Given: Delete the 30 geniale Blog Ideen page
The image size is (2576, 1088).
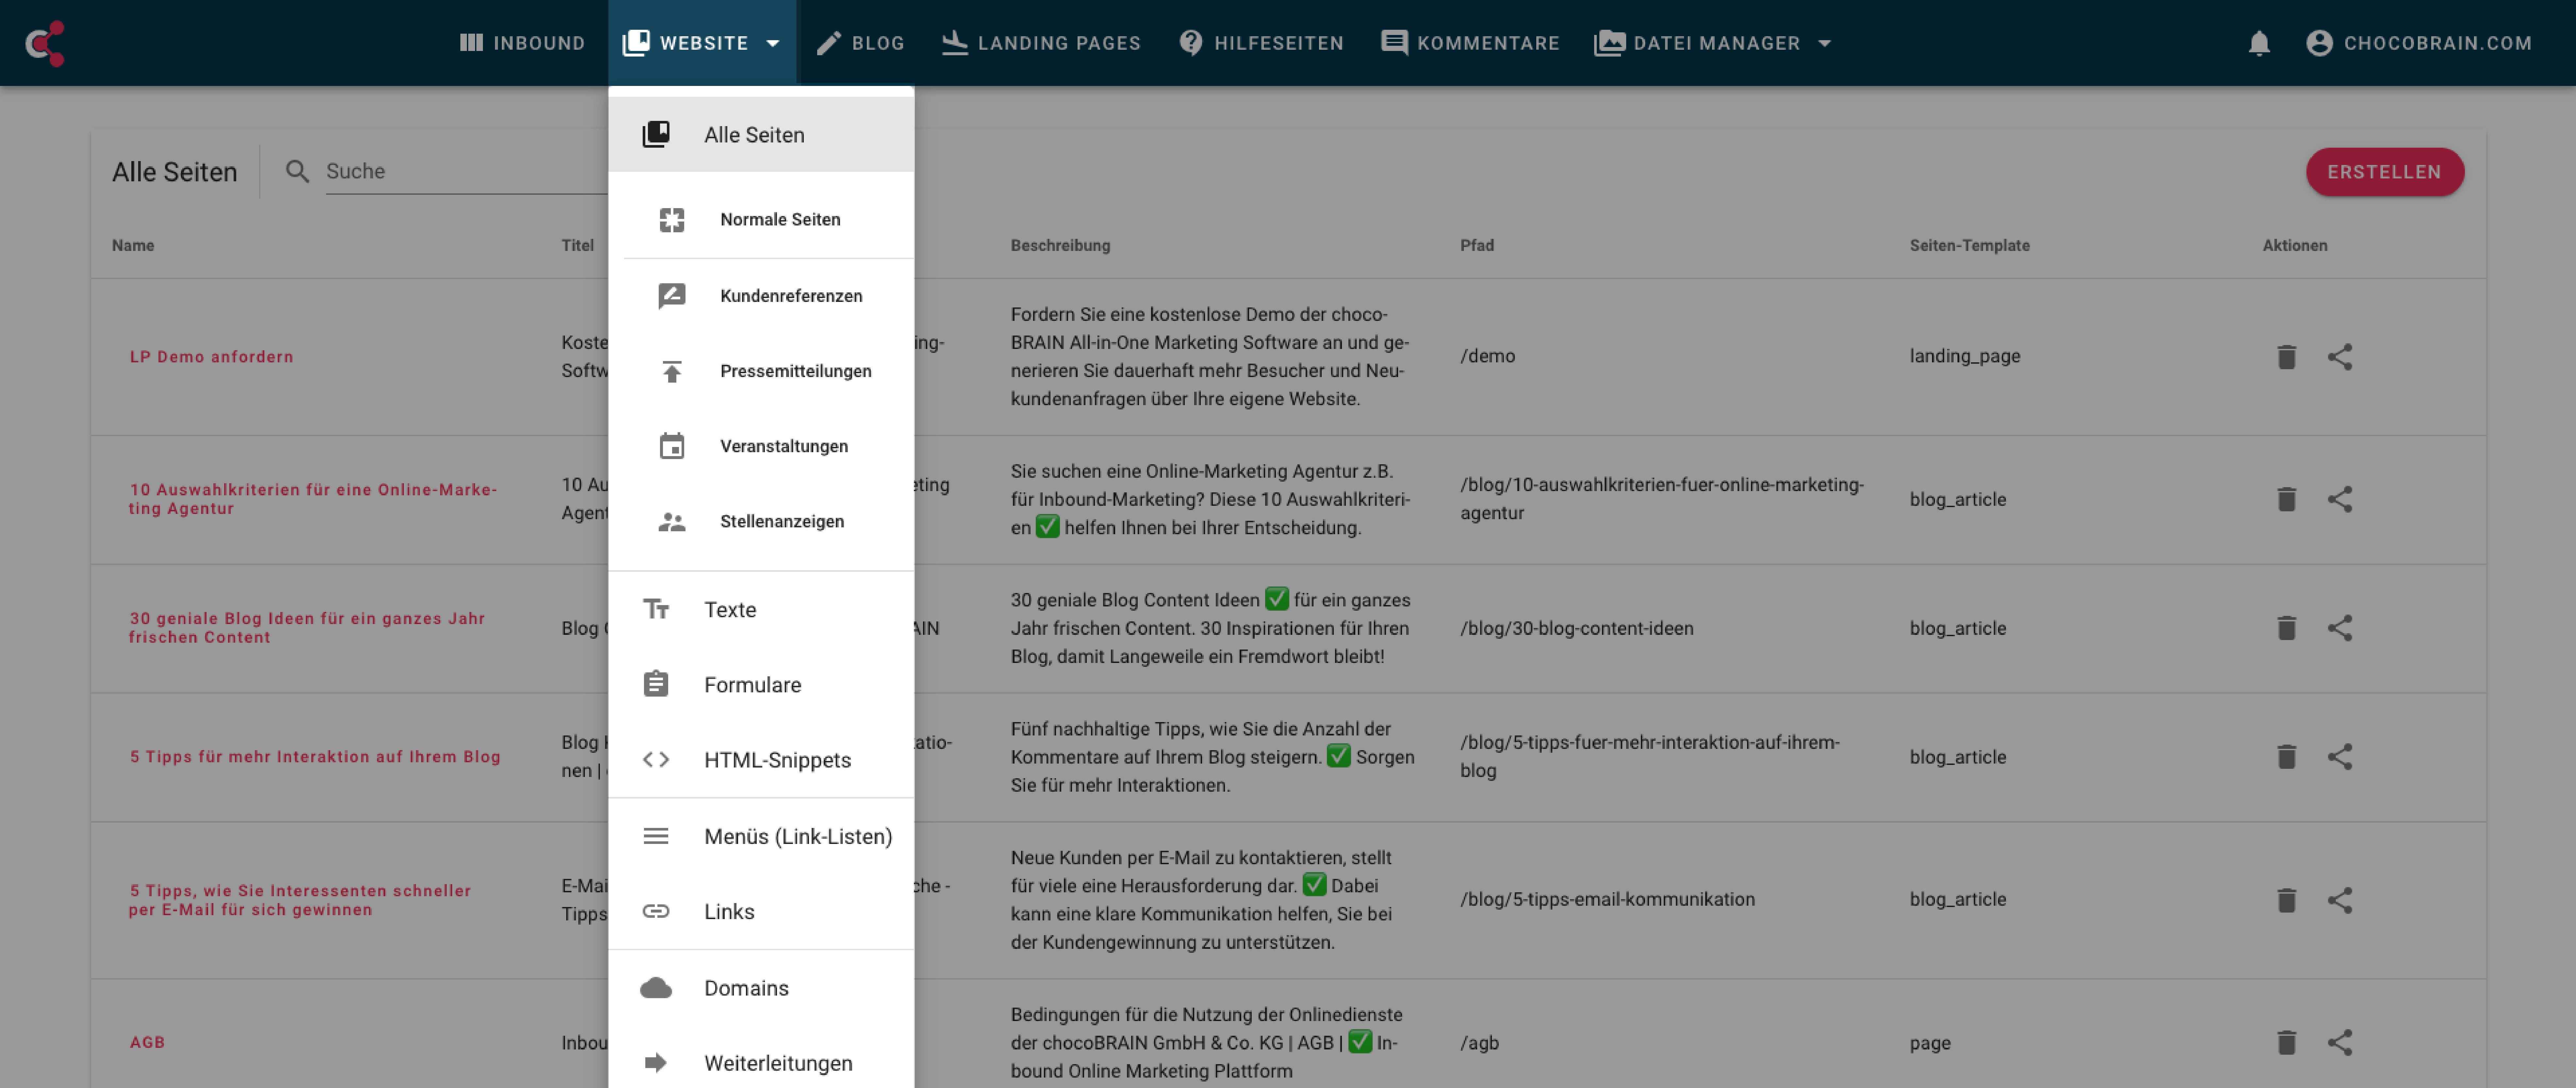Looking at the screenshot, I should pyautogui.click(x=2286, y=628).
